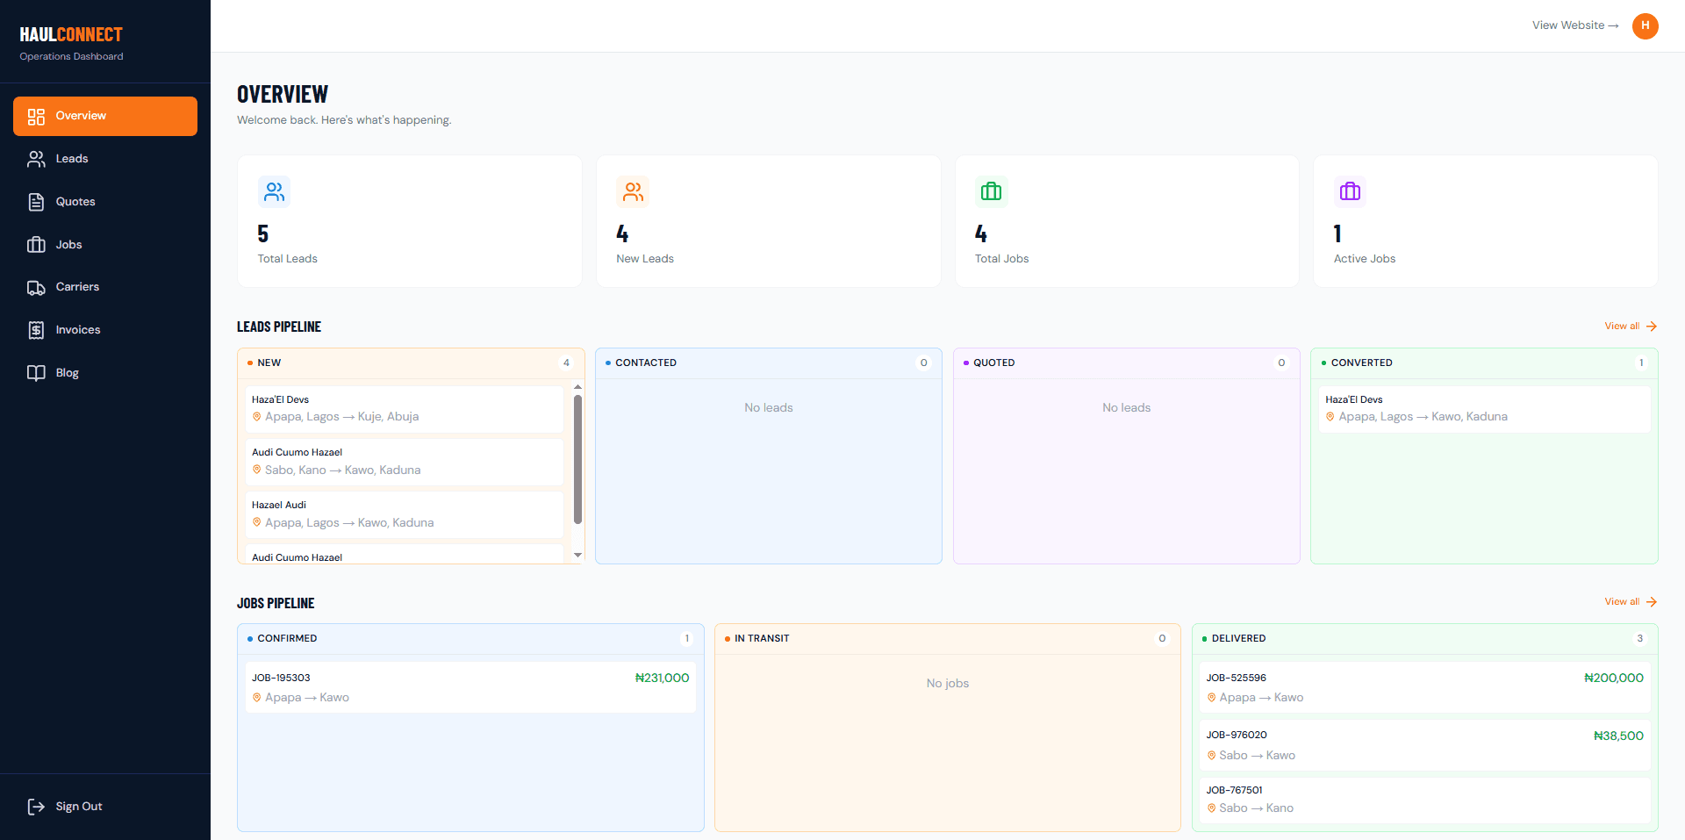Click the Invoices receipt icon in sidebar
This screenshot has height=840, width=1685.
pyautogui.click(x=36, y=330)
